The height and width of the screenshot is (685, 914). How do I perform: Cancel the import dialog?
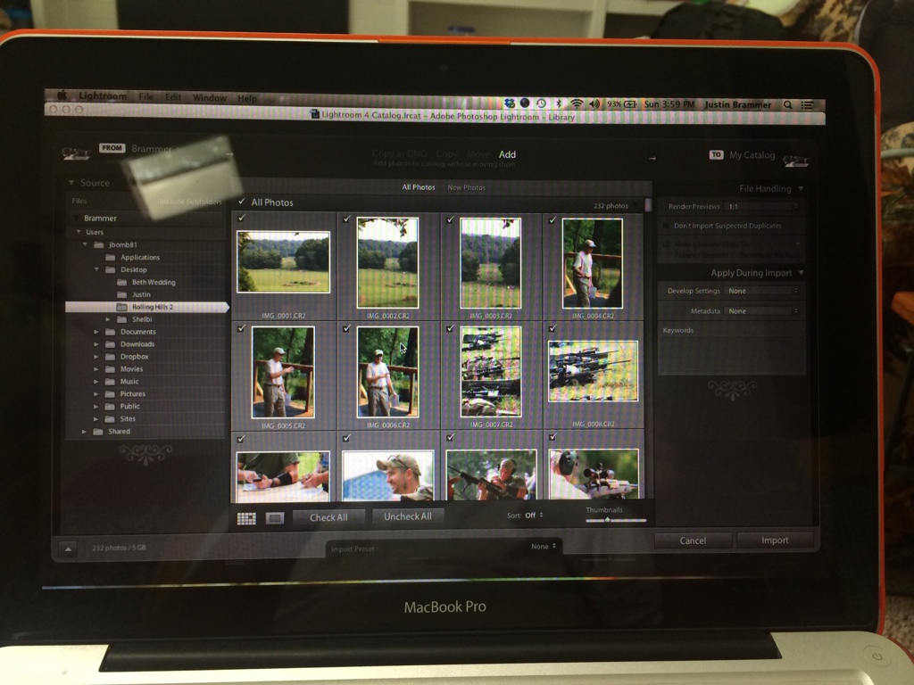click(693, 541)
